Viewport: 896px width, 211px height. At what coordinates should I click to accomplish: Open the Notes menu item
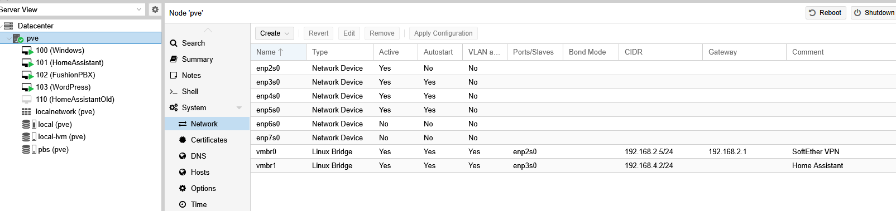(207, 75)
